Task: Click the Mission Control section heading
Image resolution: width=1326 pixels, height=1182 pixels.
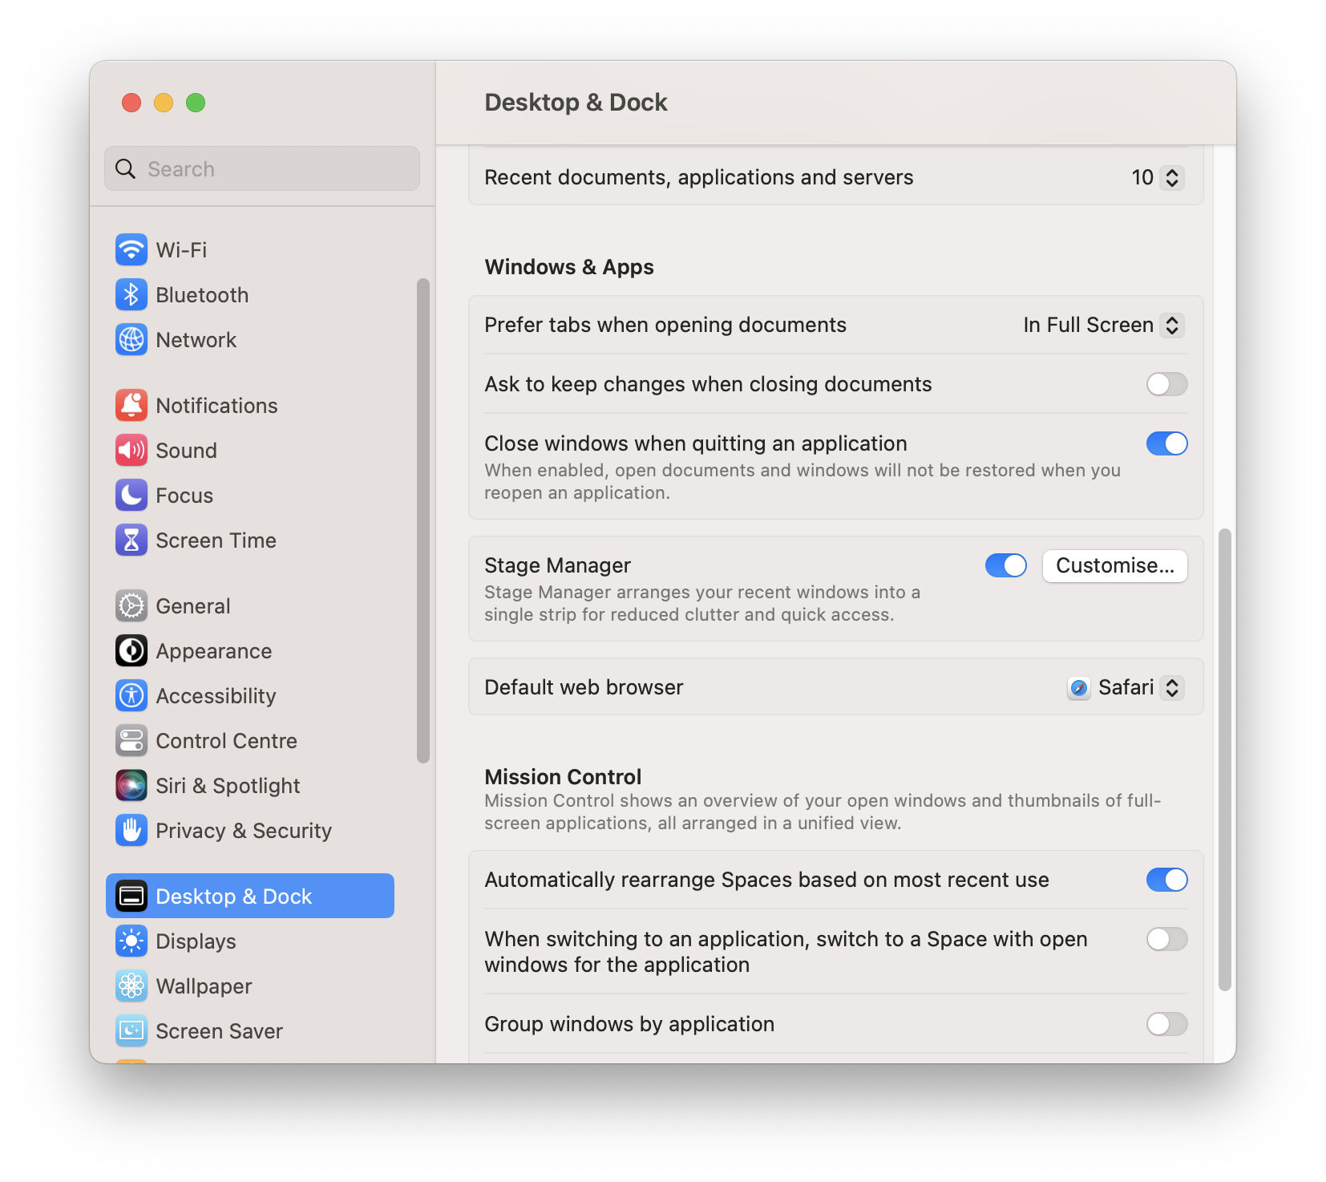Action: click(563, 776)
